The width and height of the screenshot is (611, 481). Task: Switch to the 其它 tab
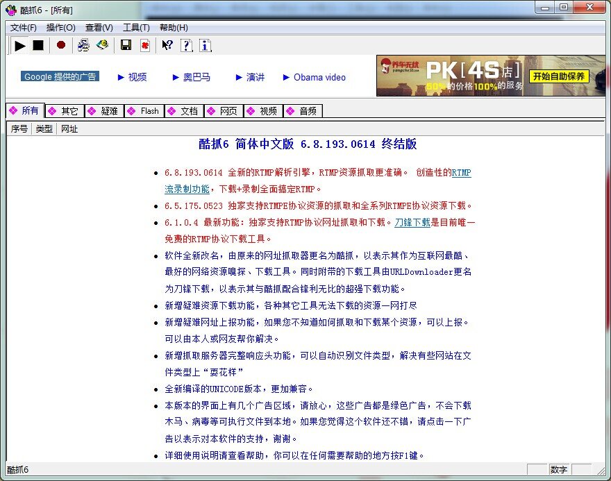pos(65,111)
